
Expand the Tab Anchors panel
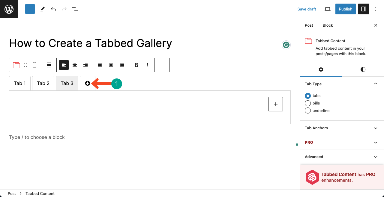point(342,128)
